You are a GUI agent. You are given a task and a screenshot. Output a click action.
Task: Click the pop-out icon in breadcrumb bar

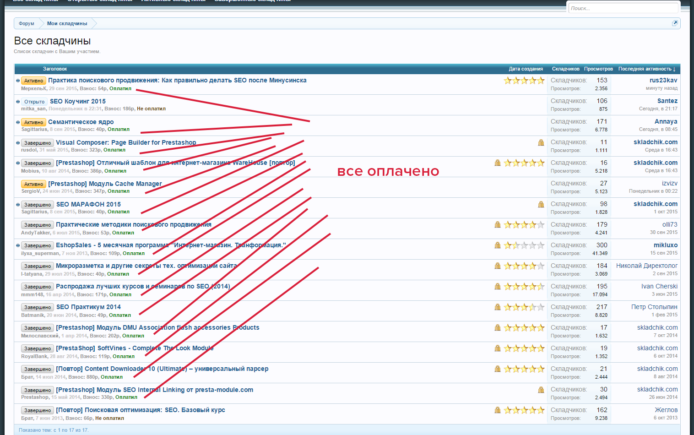coord(674,23)
